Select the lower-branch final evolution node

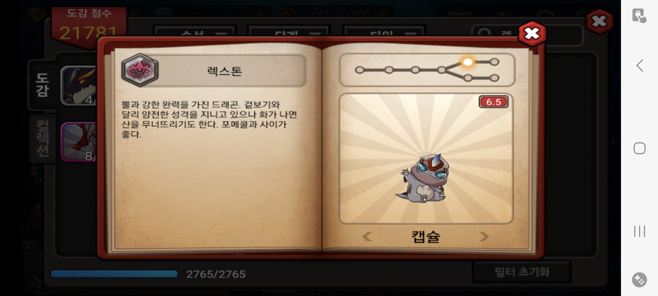pyautogui.click(x=494, y=78)
